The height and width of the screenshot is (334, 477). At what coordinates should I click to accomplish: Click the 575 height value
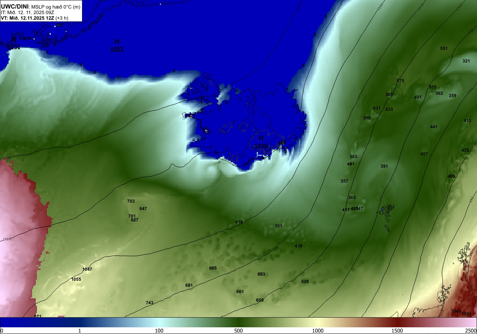401,81
